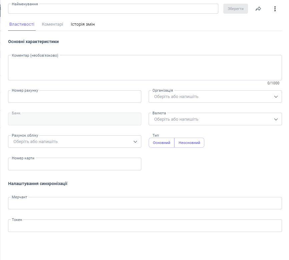The width and height of the screenshot is (289, 260).
Task: Click the Номер карти input field
Action: coord(74,164)
